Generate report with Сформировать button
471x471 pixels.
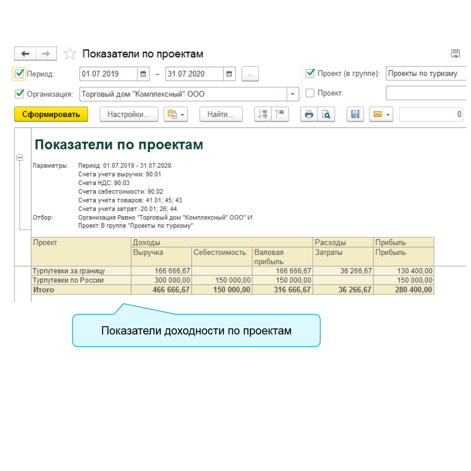pos(51,114)
